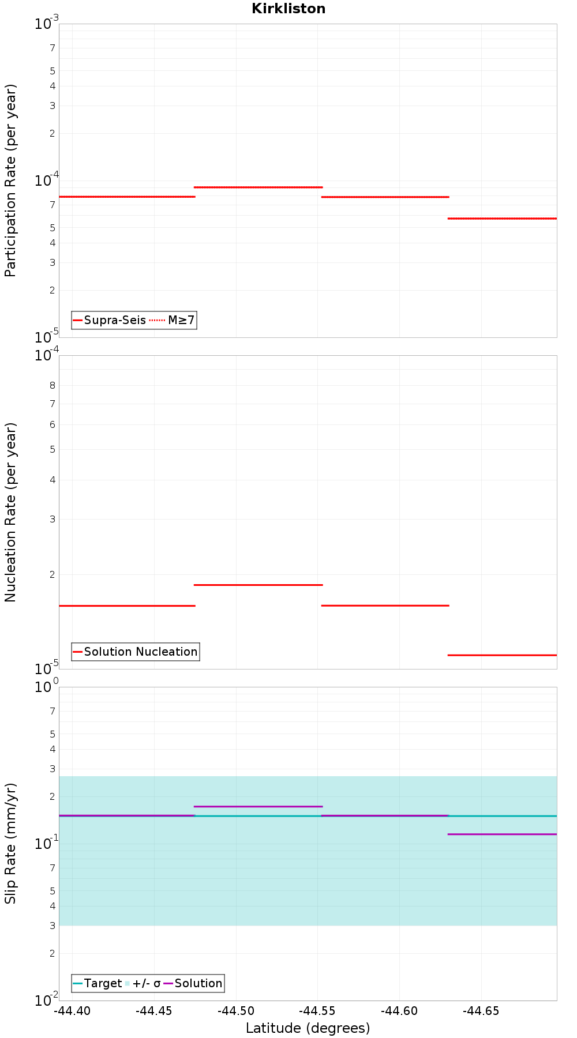Click the -44.50 latitude tick label
The image size is (577, 1038).
click(x=236, y=1011)
